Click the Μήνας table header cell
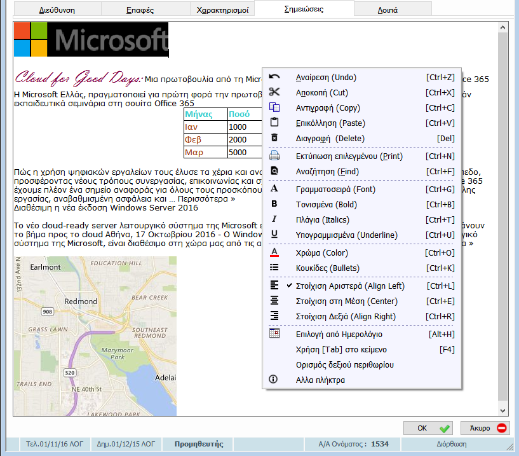 point(206,114)
